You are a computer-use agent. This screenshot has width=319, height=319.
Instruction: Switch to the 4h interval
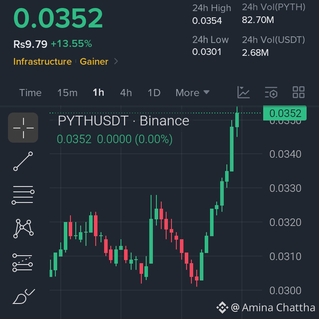[x=126, y=93]
